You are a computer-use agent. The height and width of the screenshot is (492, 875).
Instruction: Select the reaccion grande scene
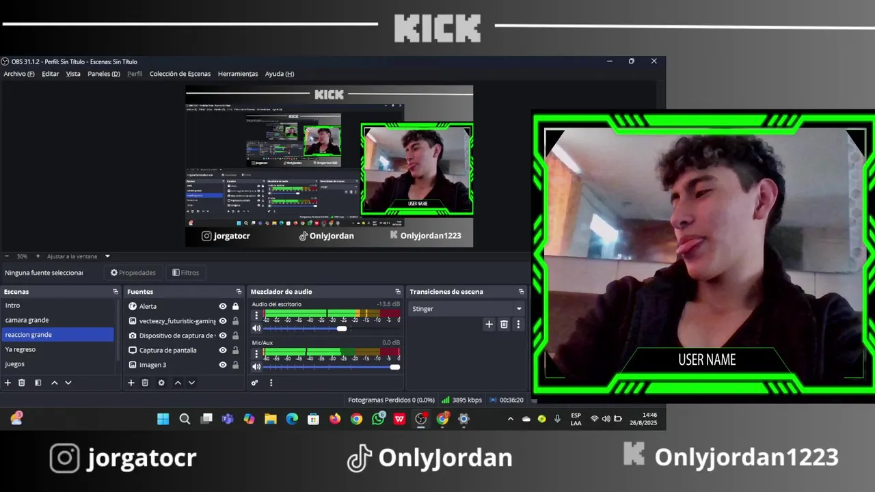pyautogui.click(x=58, y=335)
